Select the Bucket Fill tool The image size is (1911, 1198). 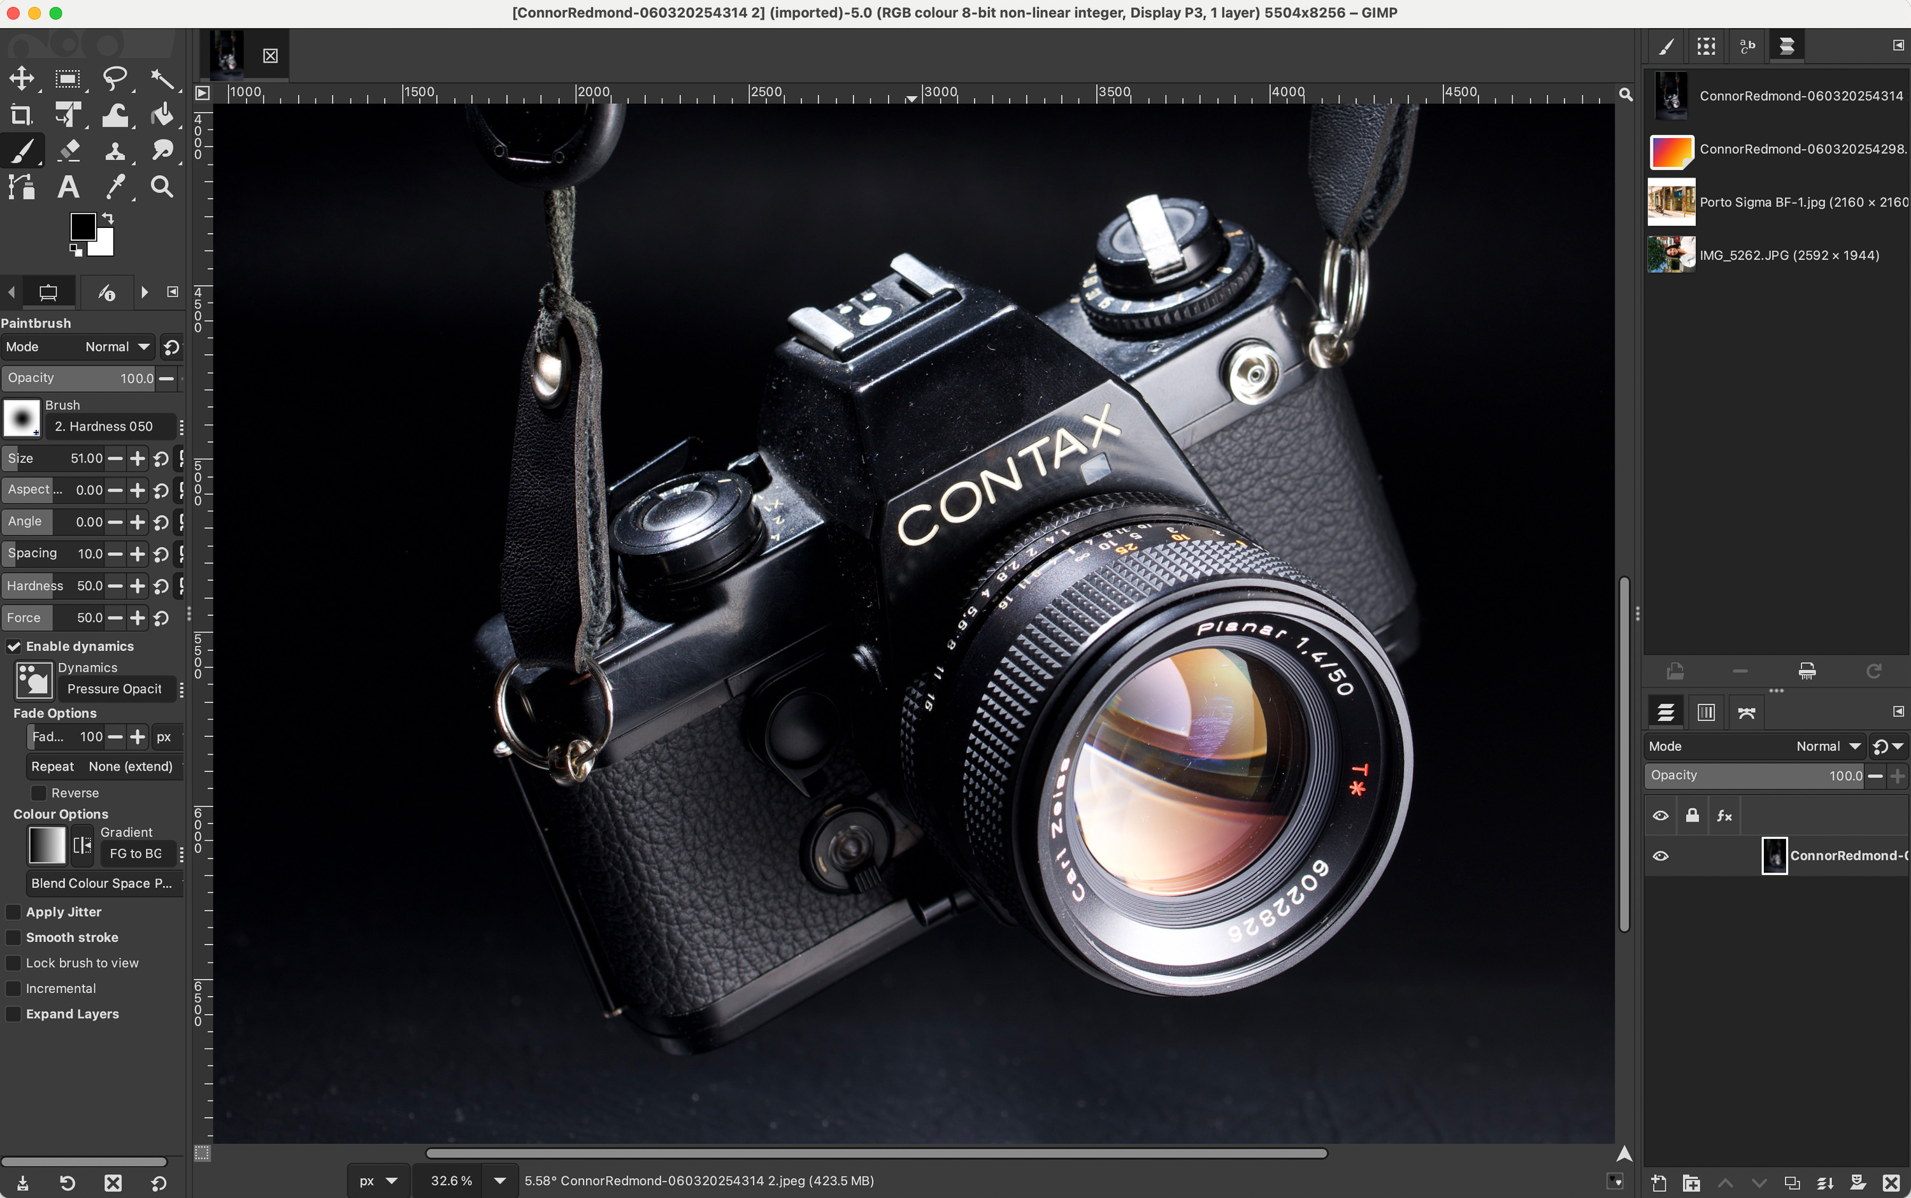[162, 116]
